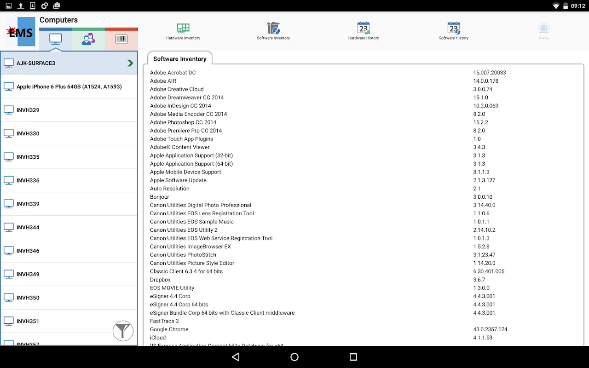
Task: Click version 43.0.2357.124 value
Action: tap(490, 329)
